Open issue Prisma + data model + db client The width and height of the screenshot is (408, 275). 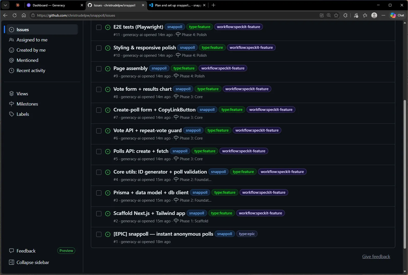pos(151,192)
